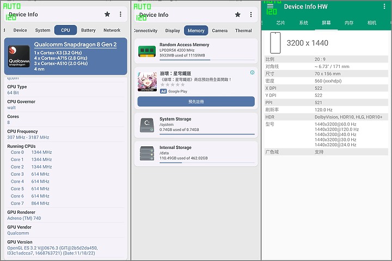Tap the System Storage usage bar

click(x=207, y=134)
